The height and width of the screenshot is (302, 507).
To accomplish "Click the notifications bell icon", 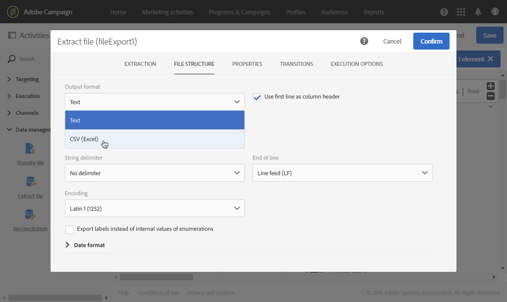I will click(478, 12).
